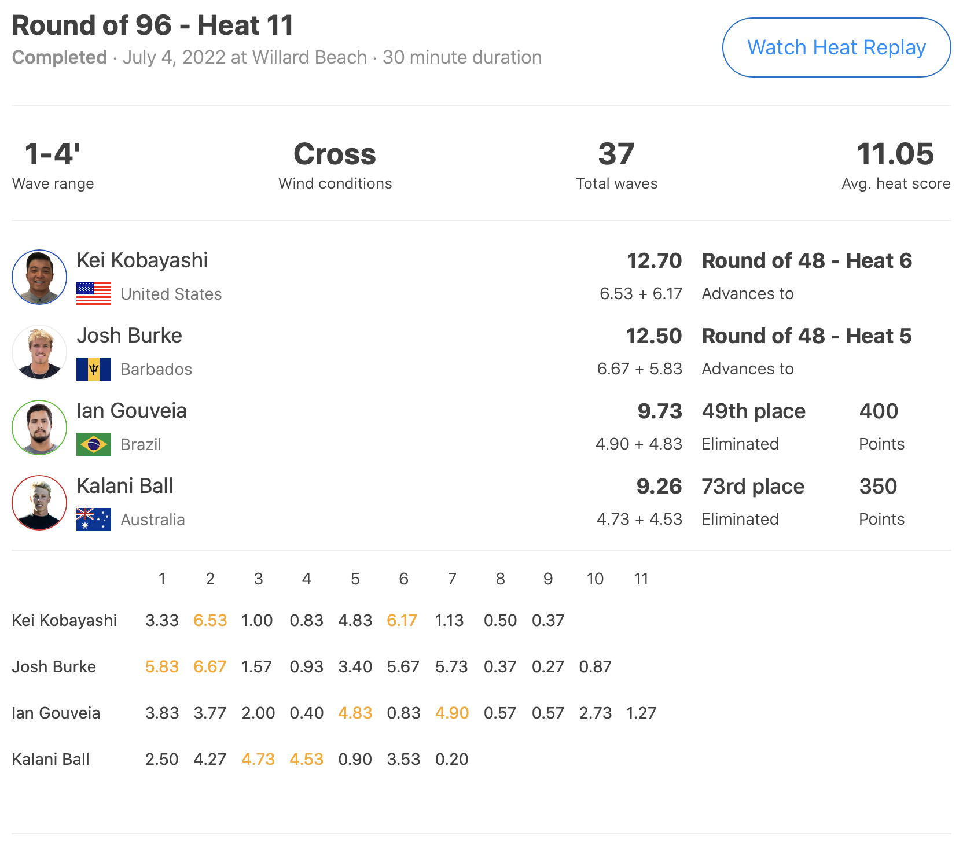963x847 pixels.
Task: Open the Round of 48 - Heat 5 link
Action: [x=807, y=336]
